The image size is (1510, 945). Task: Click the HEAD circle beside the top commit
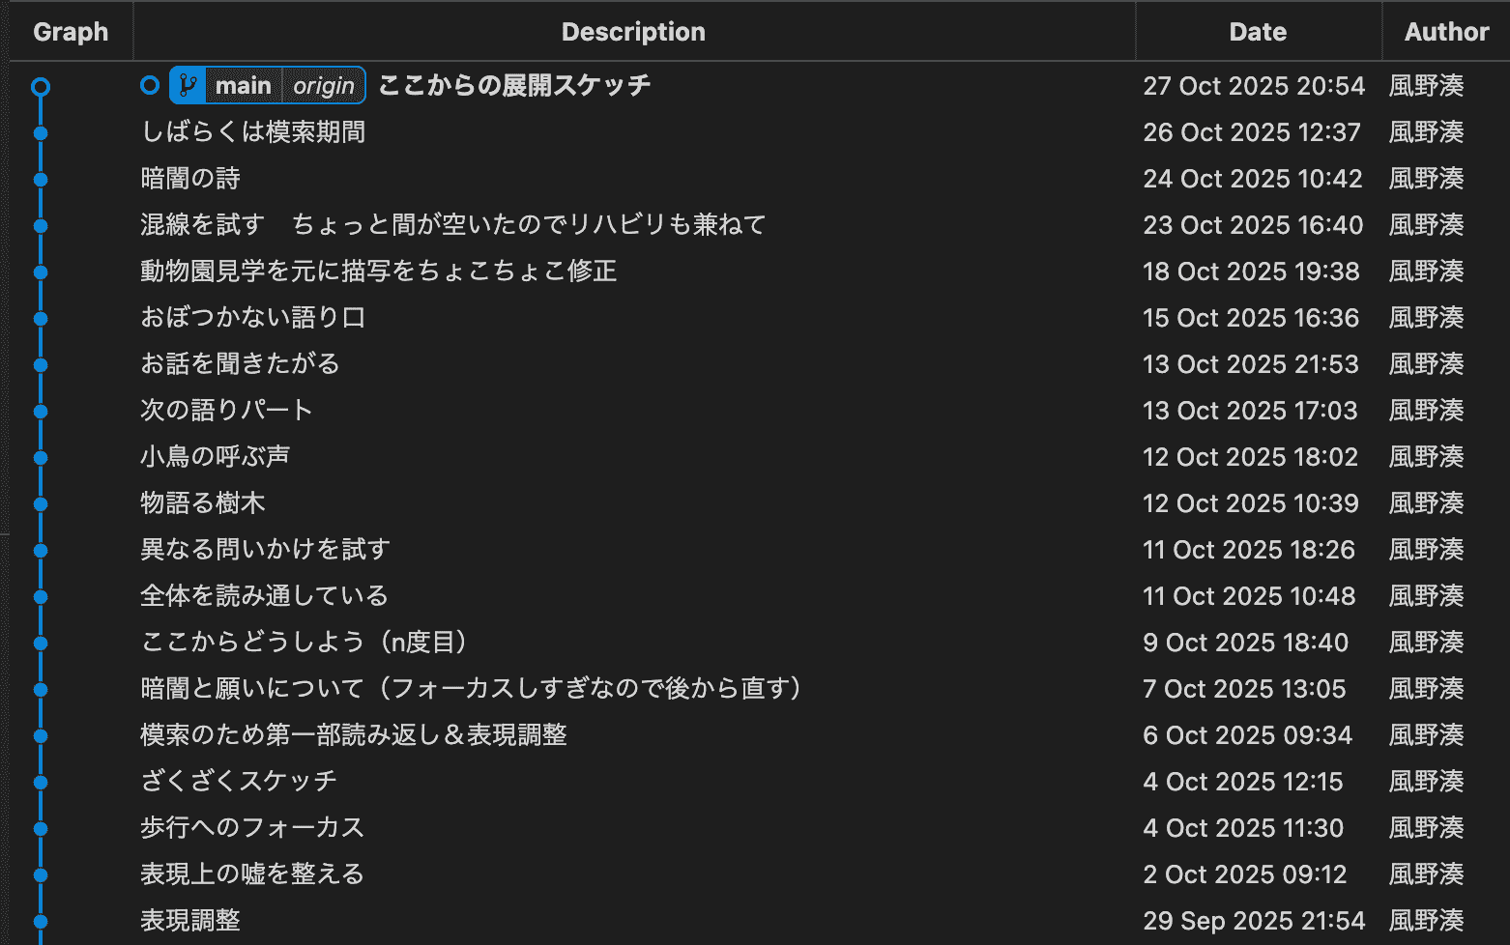click(x=150, y=85)
